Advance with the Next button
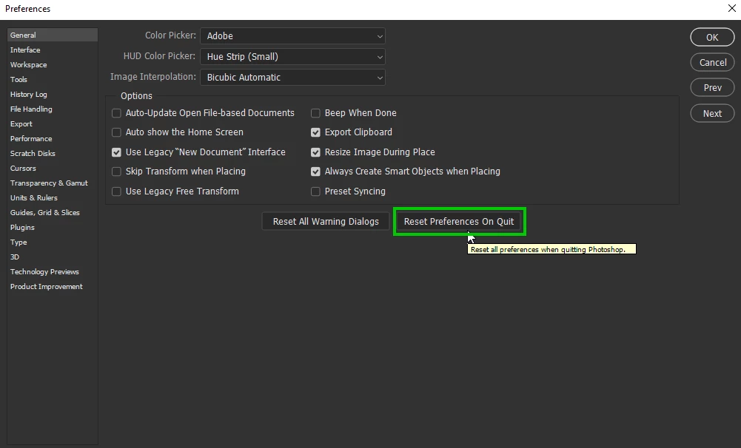 point(712,113)
